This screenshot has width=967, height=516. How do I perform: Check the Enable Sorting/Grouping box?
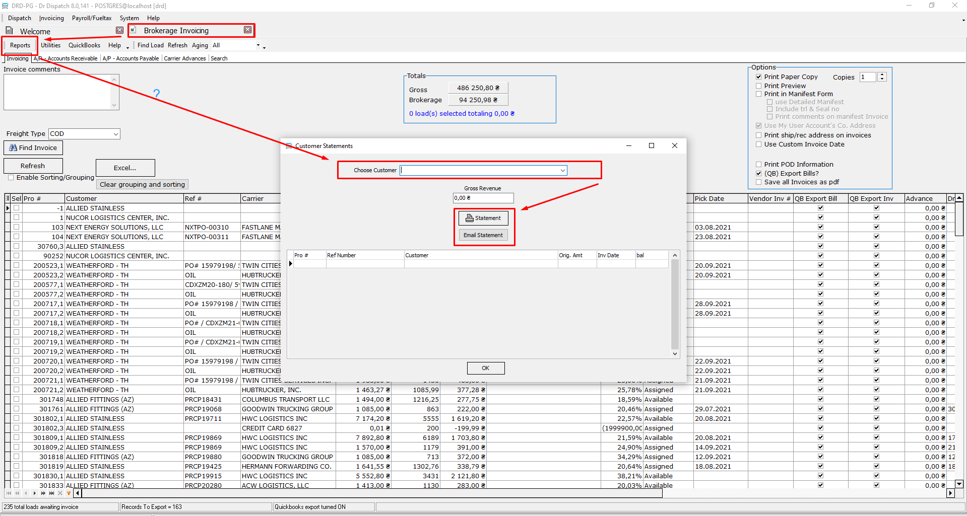[11, 178]
